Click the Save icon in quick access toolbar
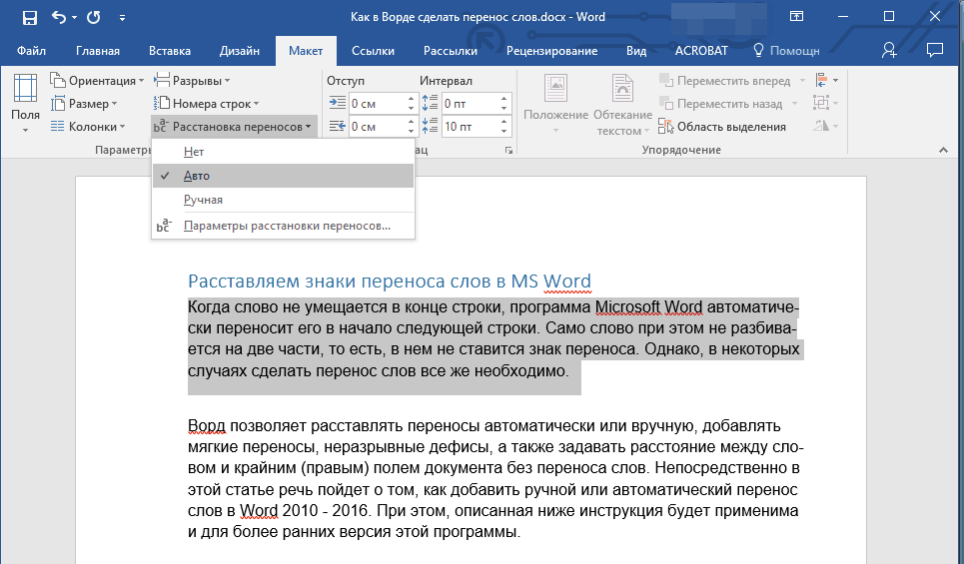964x564 pixels. (x=30, y=17)
